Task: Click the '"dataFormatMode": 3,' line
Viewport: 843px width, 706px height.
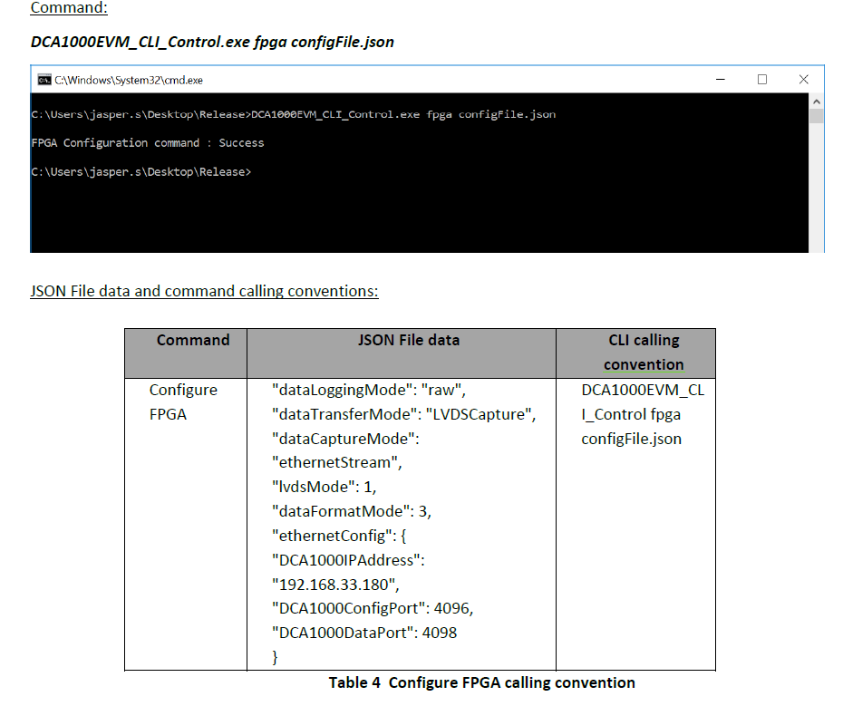Action: [x=352, y=511]
